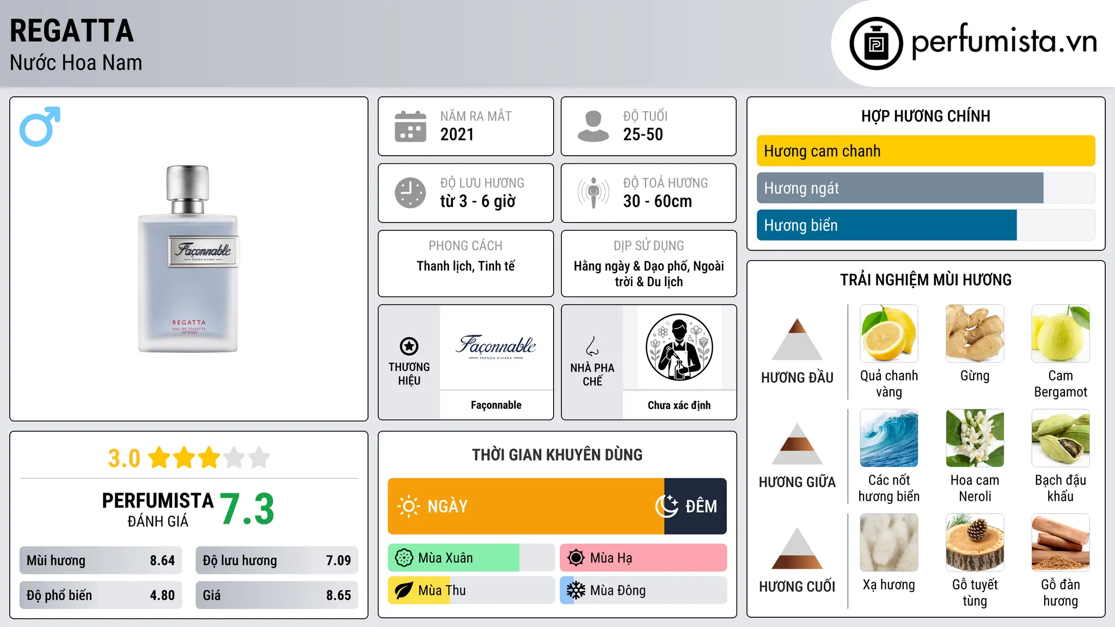
Task: Click the spring flower icon
Action: [404, 558]
